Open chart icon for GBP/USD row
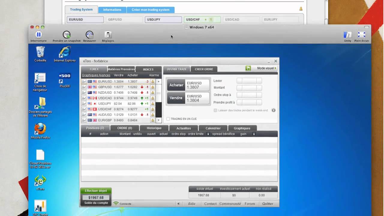The height and width of the screenshot is (216, 384). pos(84,87)
